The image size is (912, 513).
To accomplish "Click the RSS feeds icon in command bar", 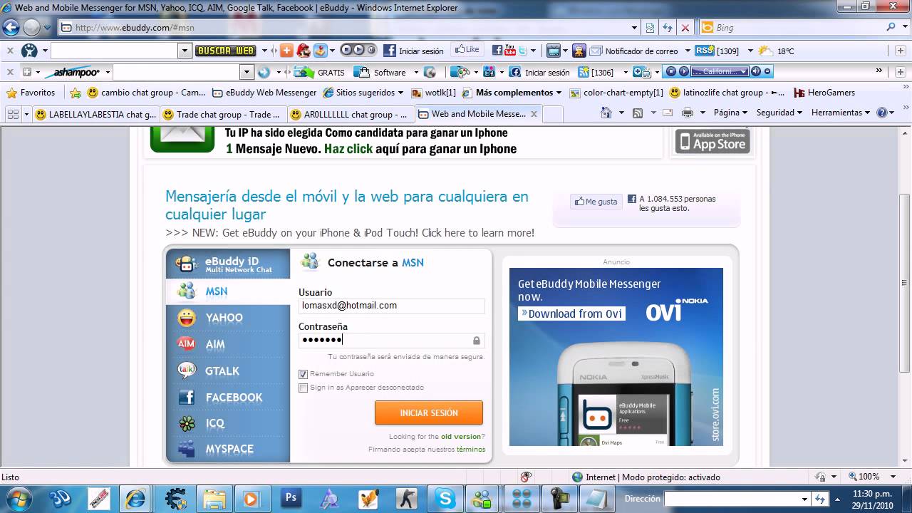I will click(638, 113).
